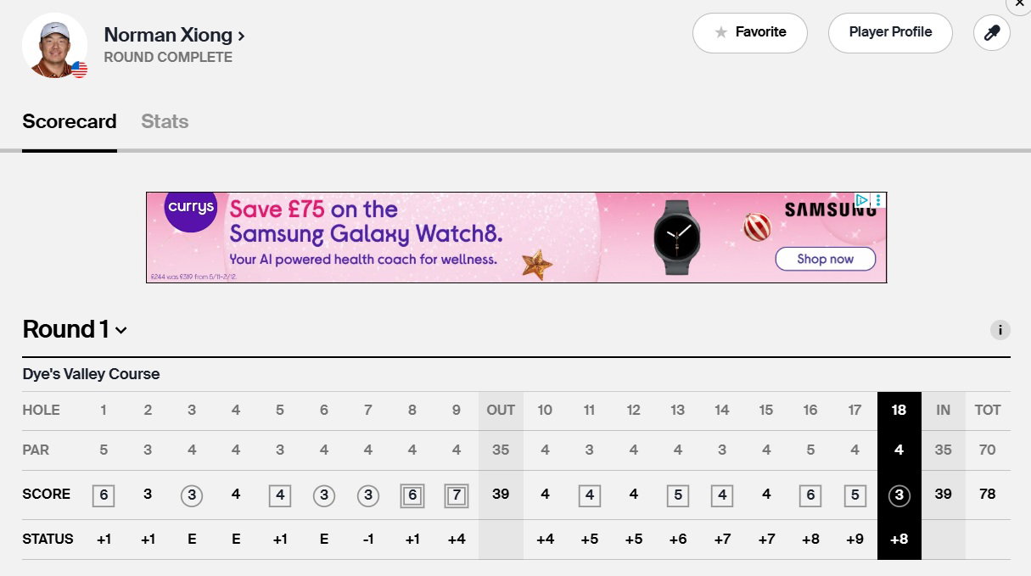Viewport: 1031px width, 576px height.
Task: Click the Currys logo in the ad
Action: (x=191, y=208)
